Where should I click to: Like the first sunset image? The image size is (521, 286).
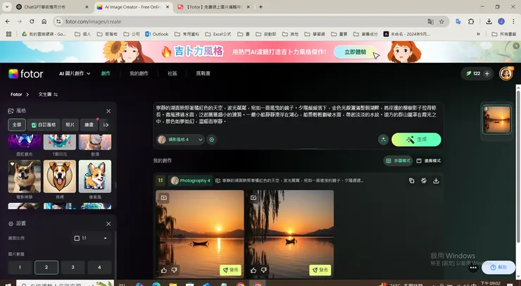[x=164, y=270]
